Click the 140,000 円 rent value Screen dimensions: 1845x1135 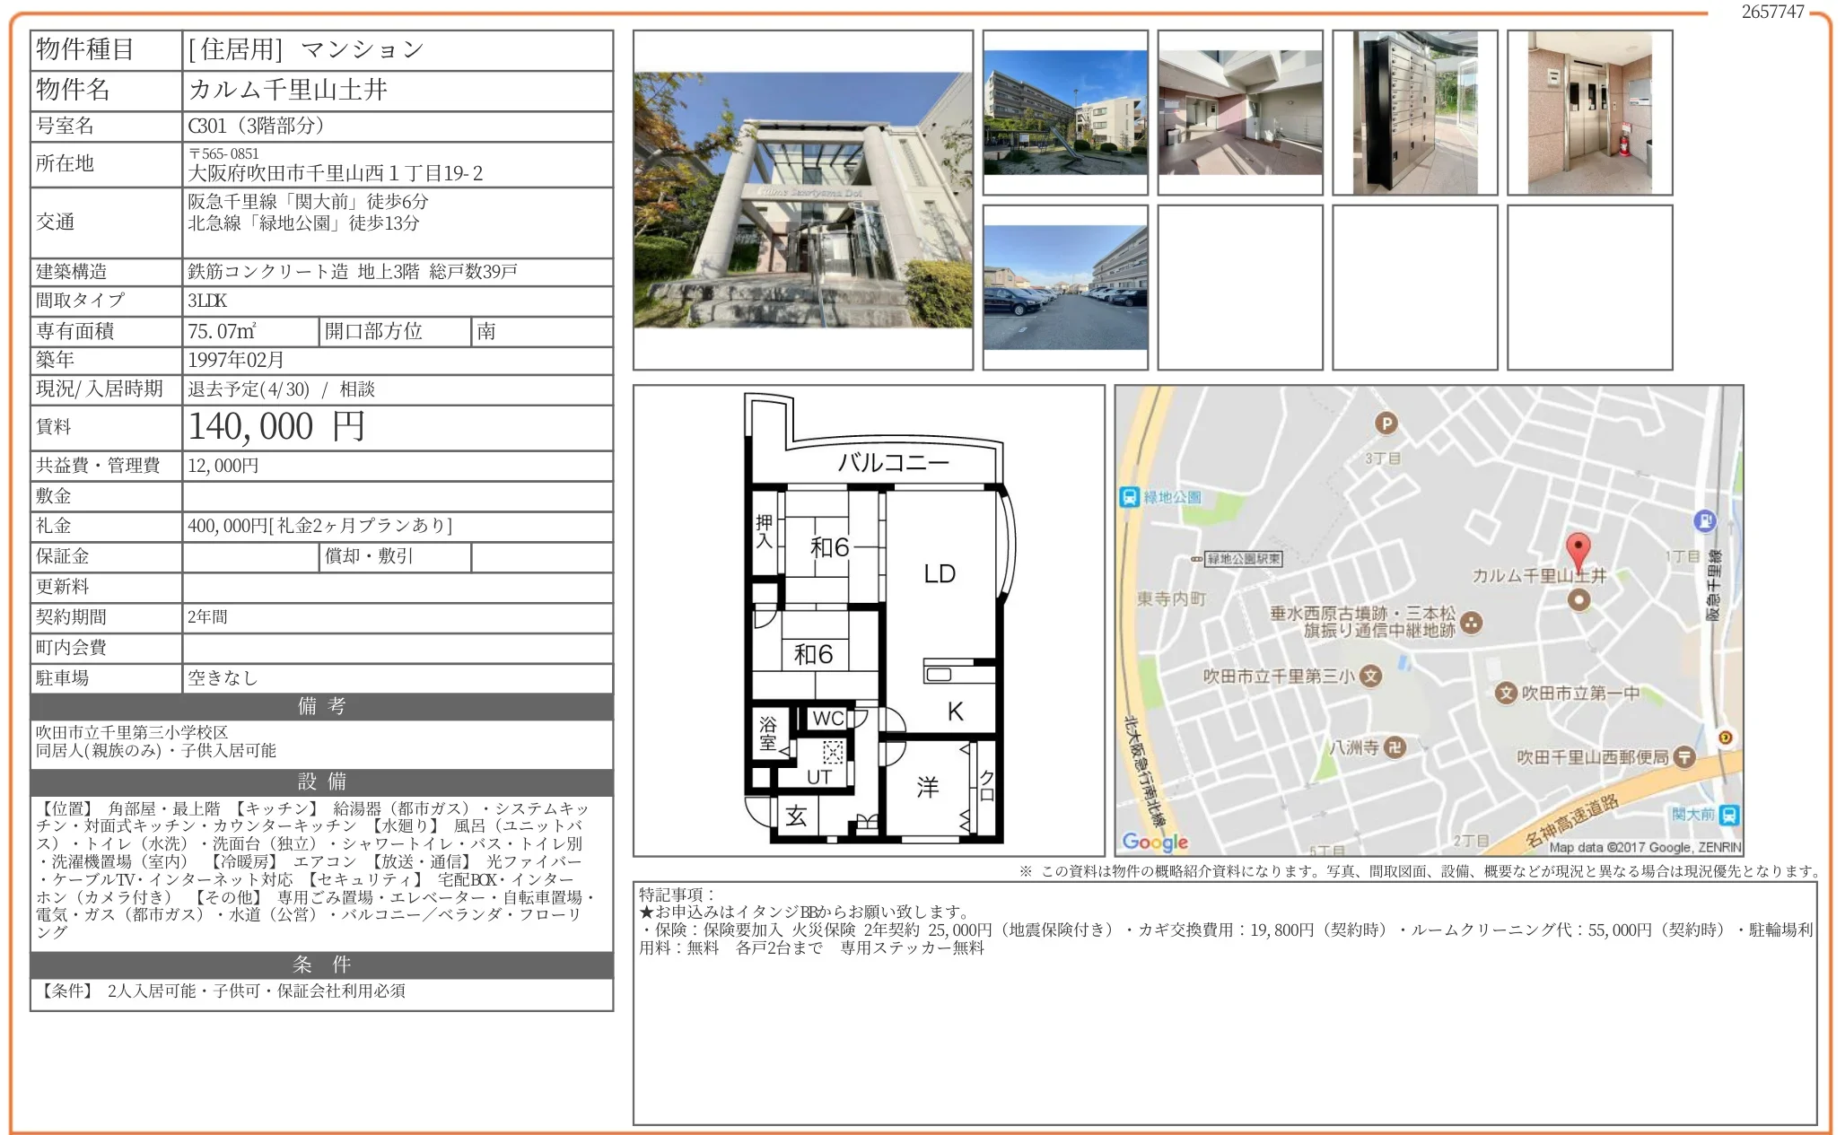click(x=276, y=427)
